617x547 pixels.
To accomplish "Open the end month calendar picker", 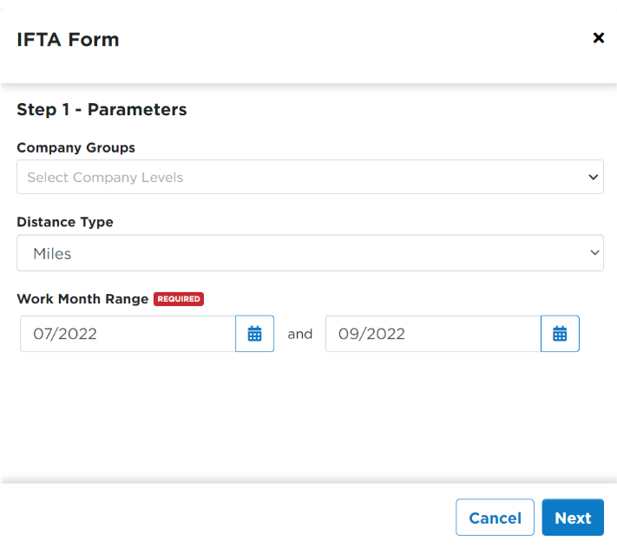I will [560, 334].
